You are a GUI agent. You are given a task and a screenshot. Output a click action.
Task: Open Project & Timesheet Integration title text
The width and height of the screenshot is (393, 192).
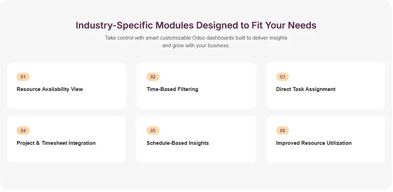56,143
